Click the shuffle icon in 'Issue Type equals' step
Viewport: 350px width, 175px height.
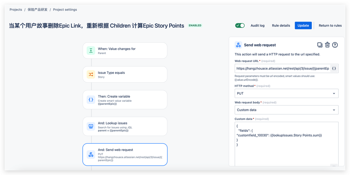coord(91,75)
